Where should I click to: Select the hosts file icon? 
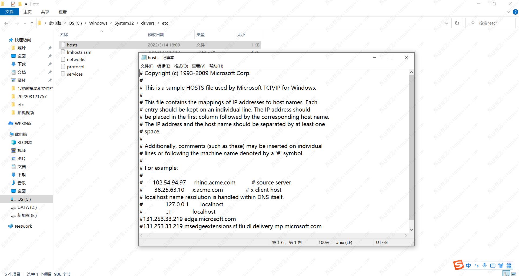click(63, 45)
